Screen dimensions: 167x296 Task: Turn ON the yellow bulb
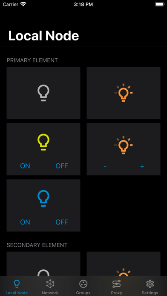point(25,166)
